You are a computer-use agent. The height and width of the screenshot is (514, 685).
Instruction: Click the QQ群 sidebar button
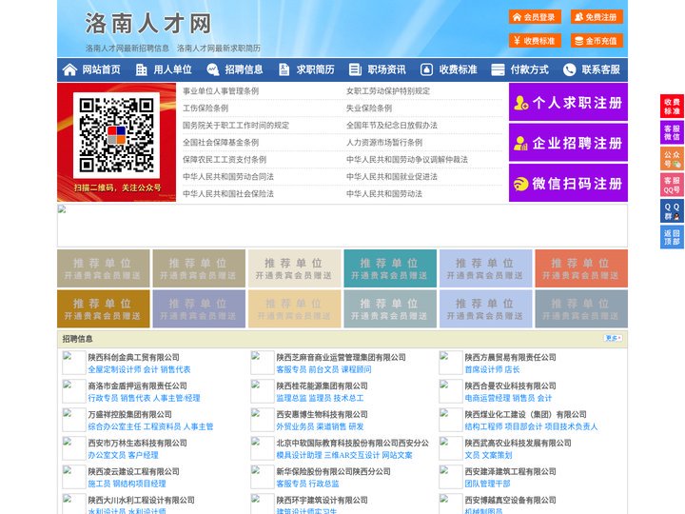pyautogui.click(x=672, y=211)
